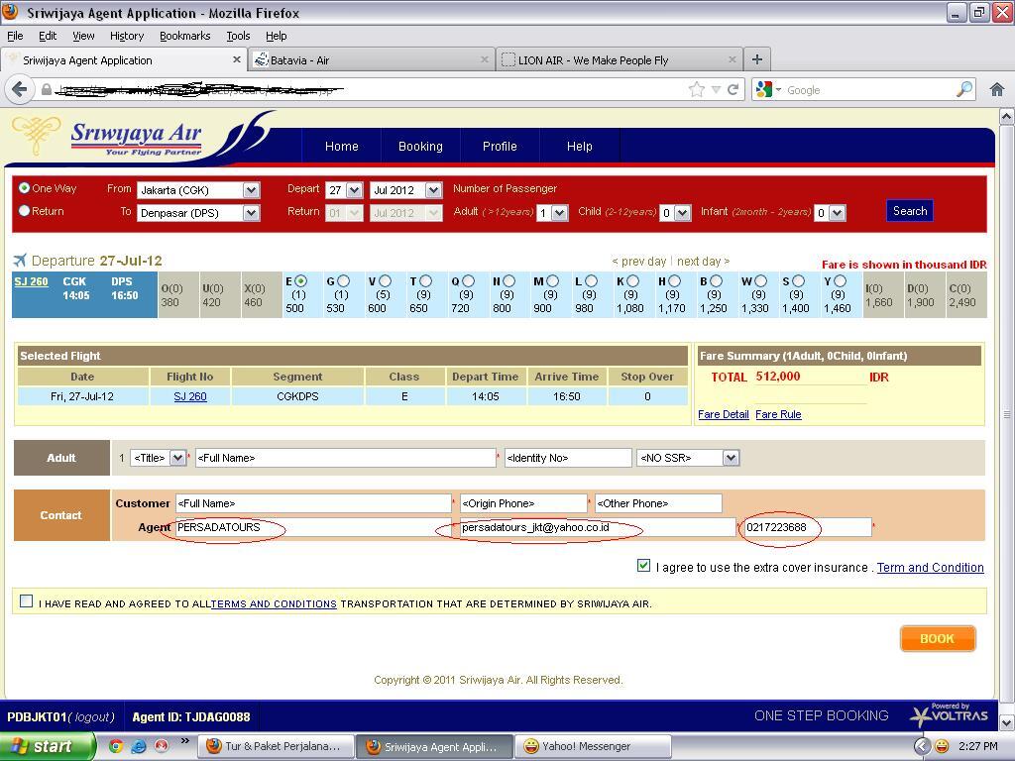Close the Sriwijaya Agent Application tab
Viewport: 1015px width, 761px height.
click(236, 59)
